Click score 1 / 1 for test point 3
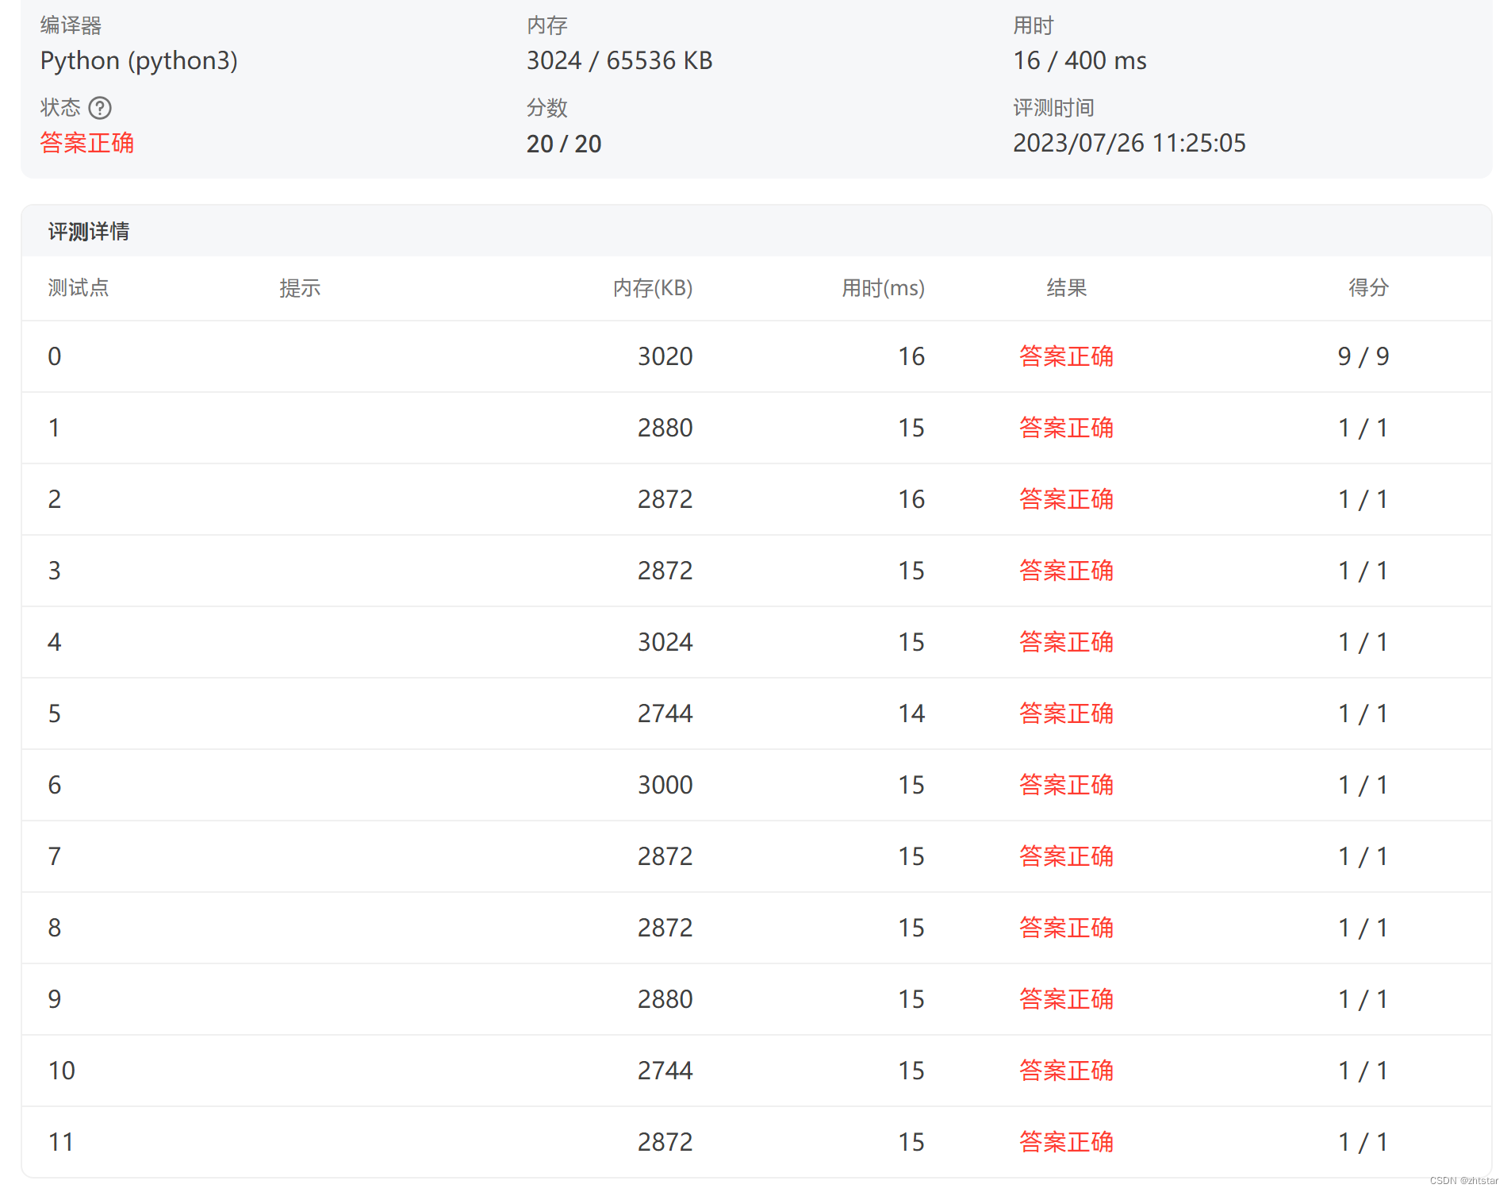Viewport: 1511px width, 1192px height. coord(1363,571)
